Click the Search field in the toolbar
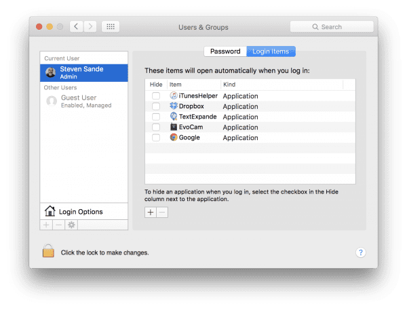This screenshot has height=310, width=407. click(x=331, y=27)
